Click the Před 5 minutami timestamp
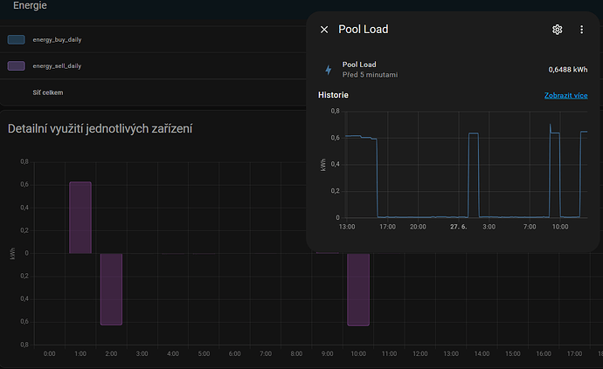The image size is (603, 369). click(x=370, y=75)
